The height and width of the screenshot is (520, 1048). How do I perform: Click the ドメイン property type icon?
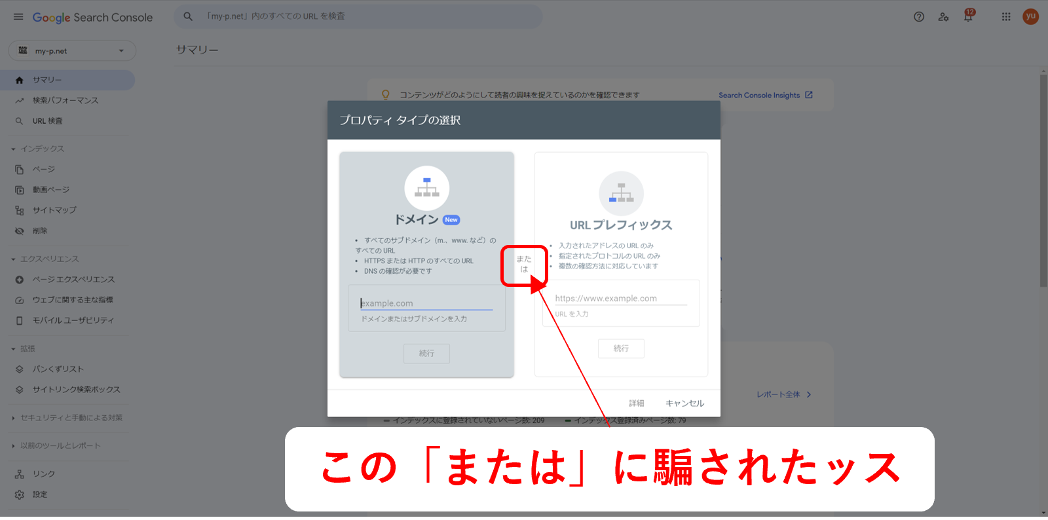tap(427, 189)
